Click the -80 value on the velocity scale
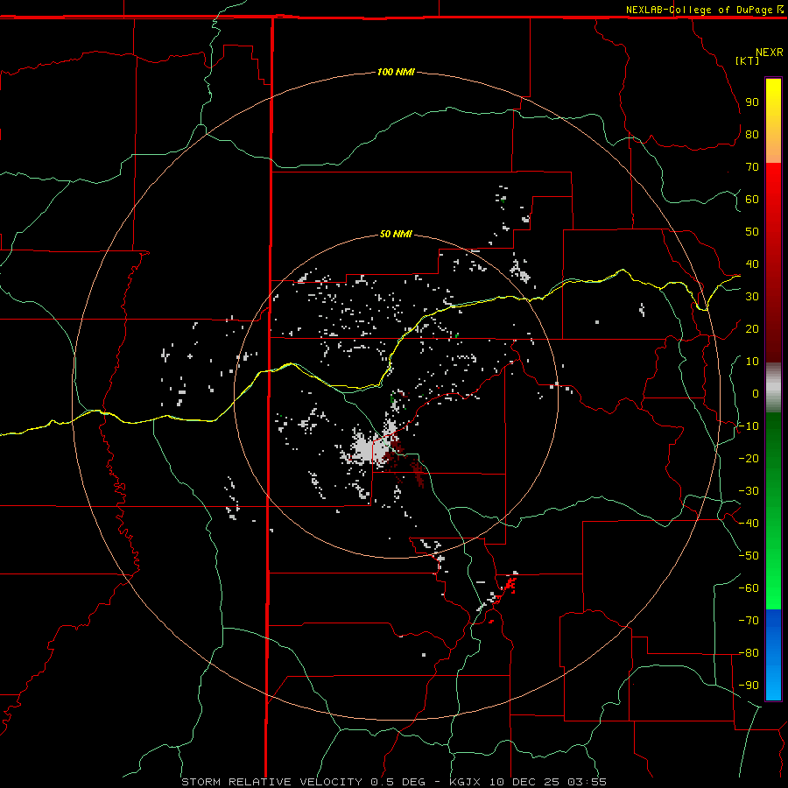This screenshot has width=788, height=788. (749, 653)
